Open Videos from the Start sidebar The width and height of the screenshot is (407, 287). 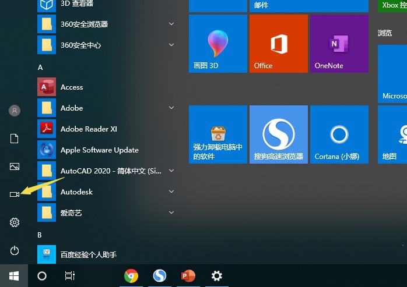pyautogui.click(x=15, y=194)
